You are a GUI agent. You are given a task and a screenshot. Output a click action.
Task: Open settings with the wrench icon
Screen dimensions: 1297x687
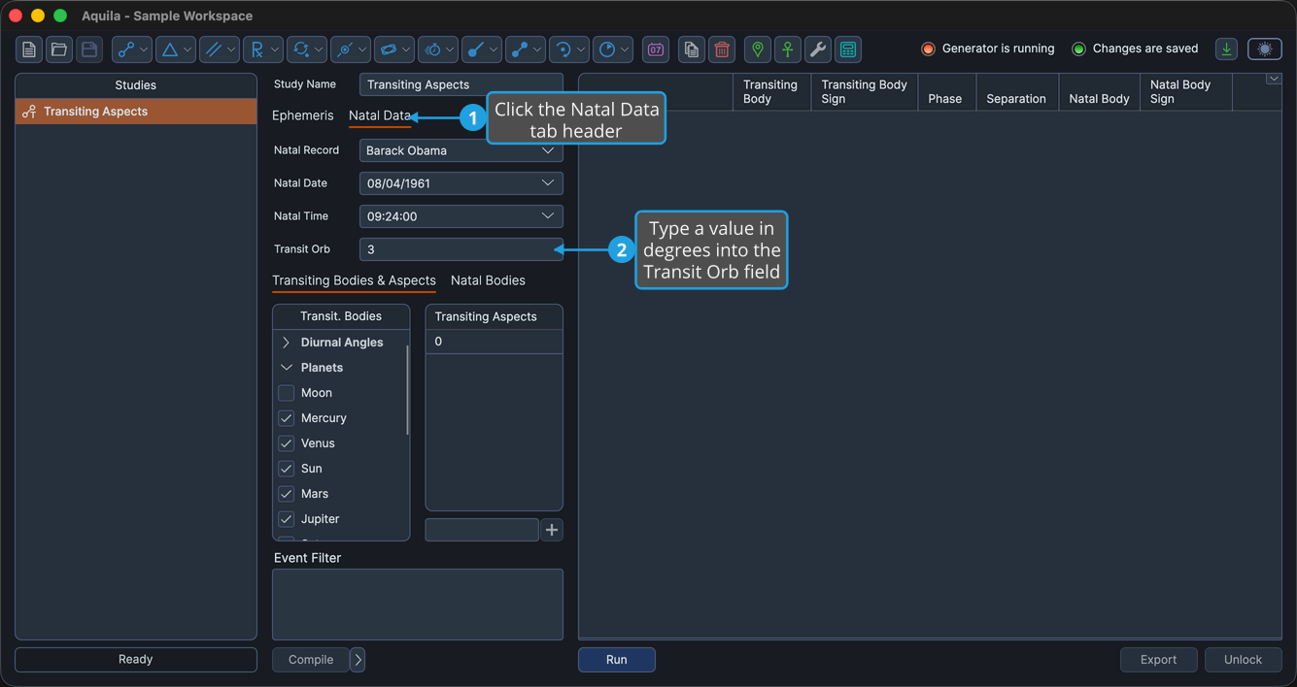(x=818, y=49)
